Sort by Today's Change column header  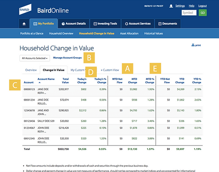pyautogui.click(x=82, y=81)
